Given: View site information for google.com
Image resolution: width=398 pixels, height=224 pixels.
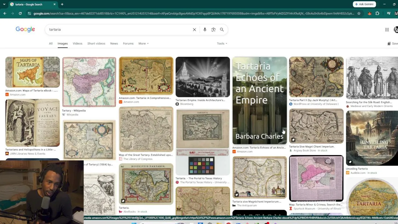Looking at the screenshot, I should point(29,13).
